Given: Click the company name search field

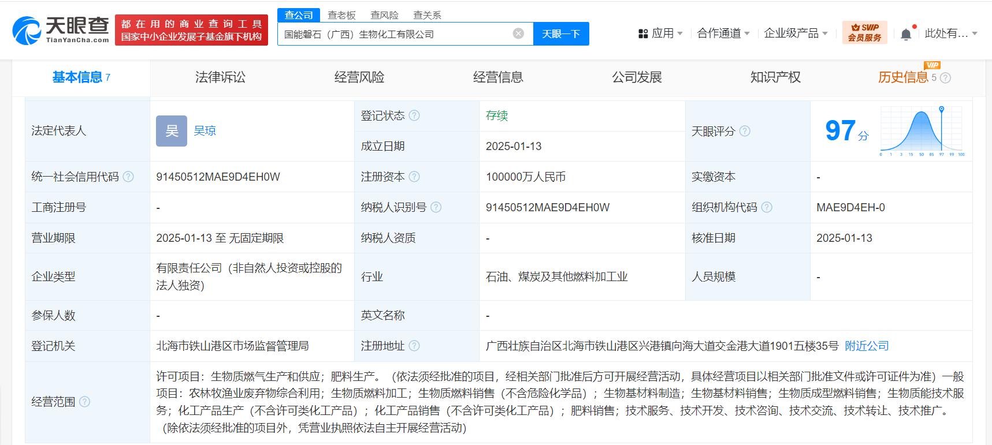Looking at the screenshot, I should (x=393, y=34).
